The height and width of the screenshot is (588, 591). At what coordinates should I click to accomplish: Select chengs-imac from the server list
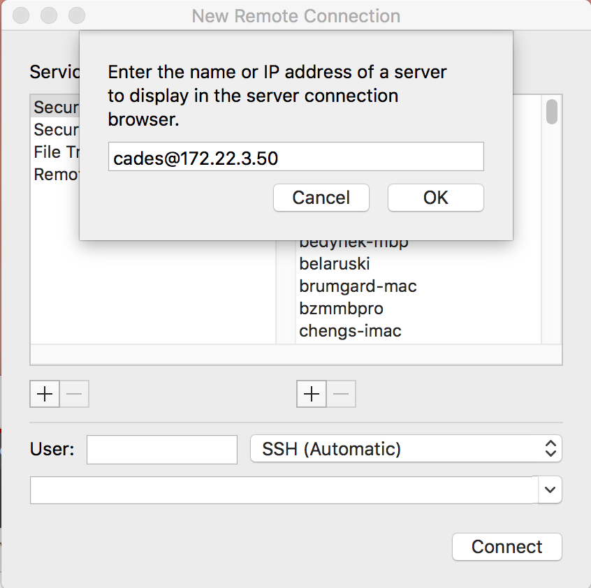(350, 331)
